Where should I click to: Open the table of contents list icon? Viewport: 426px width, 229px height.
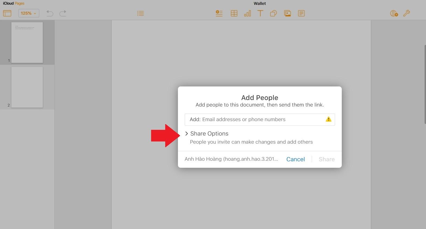pyautogui.click(x=141, y=13)
